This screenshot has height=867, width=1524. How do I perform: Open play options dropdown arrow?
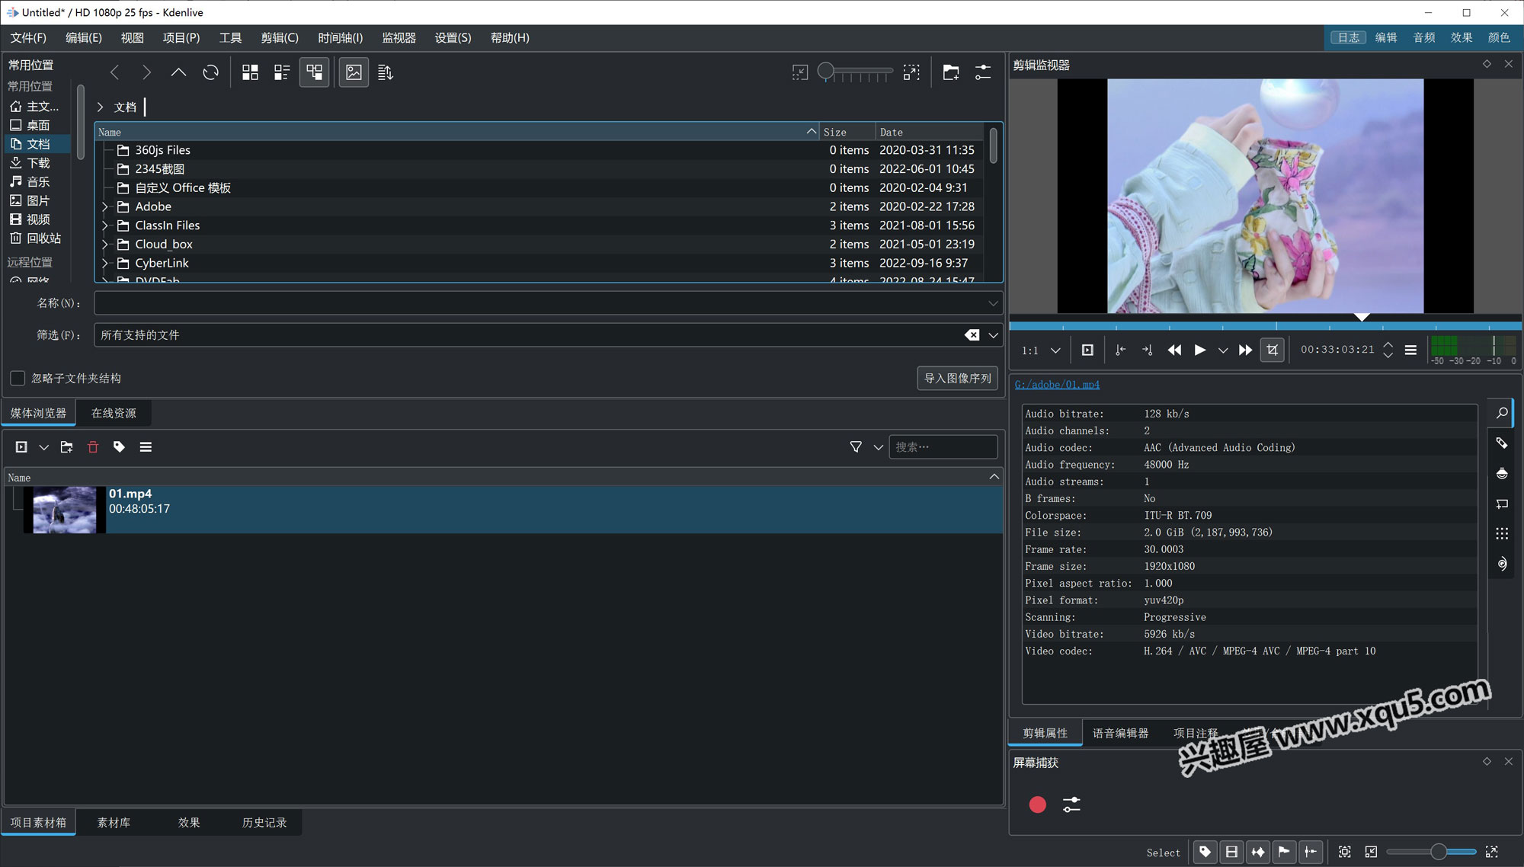click(x=1222, y=350)
